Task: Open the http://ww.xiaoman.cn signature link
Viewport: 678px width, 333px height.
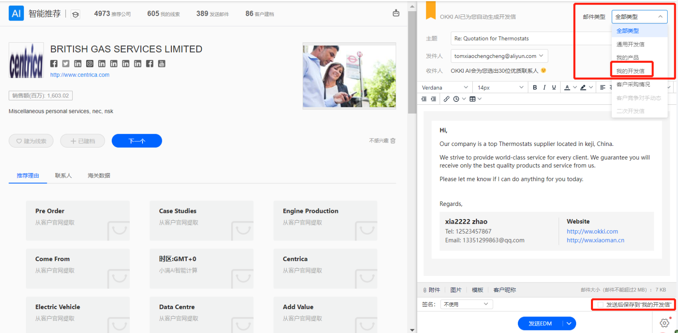Action: click(595, 240)
